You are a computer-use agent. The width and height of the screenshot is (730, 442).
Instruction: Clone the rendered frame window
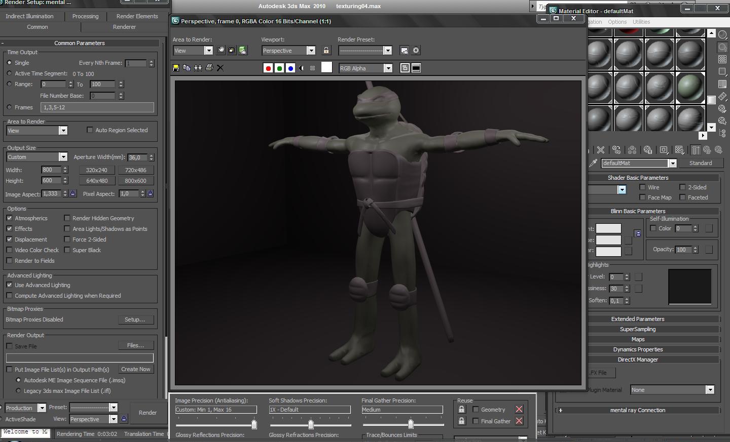198,68
